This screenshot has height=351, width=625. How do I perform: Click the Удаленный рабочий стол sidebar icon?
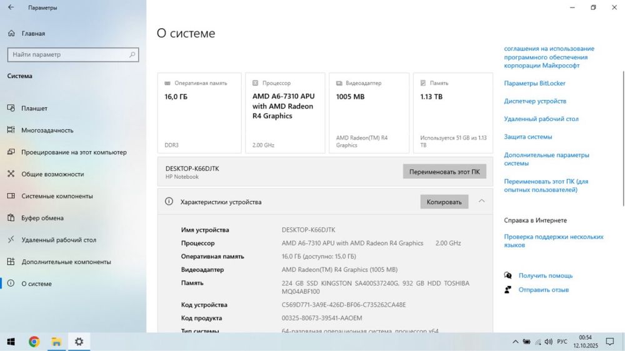click(11, 239)
